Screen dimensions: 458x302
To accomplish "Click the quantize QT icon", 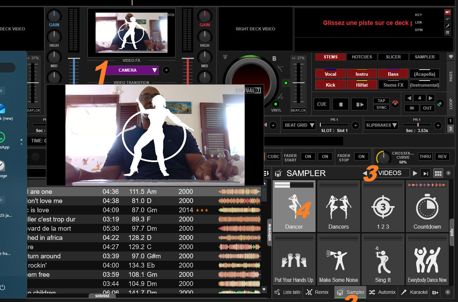I will (x=448, y=19).
